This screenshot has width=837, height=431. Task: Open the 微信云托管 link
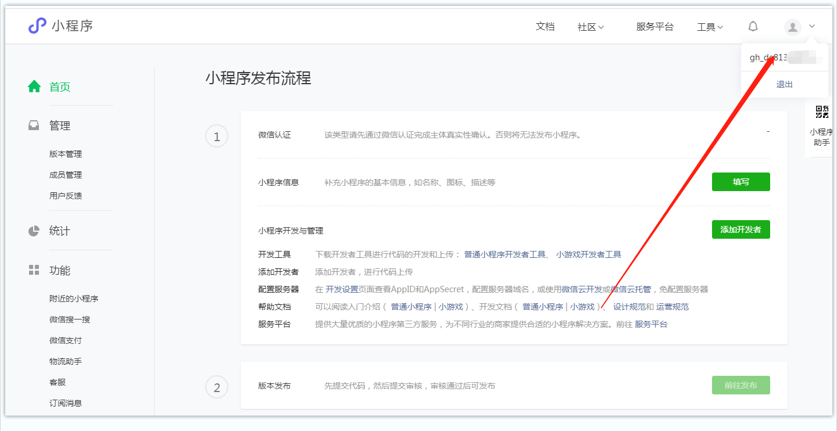[631, 289]
